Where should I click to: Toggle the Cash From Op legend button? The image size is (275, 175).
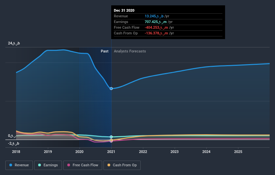tap(122, 165)
